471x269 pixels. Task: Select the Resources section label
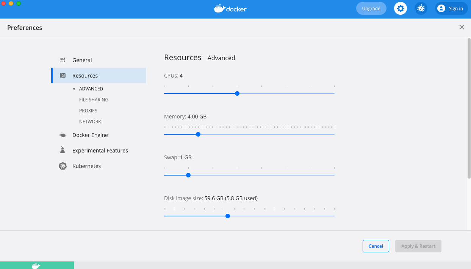click(85, 76)
